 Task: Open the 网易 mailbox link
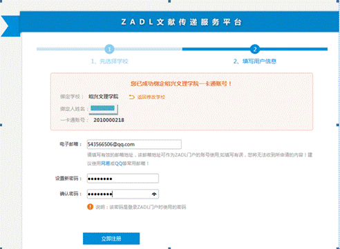[106, 163]
